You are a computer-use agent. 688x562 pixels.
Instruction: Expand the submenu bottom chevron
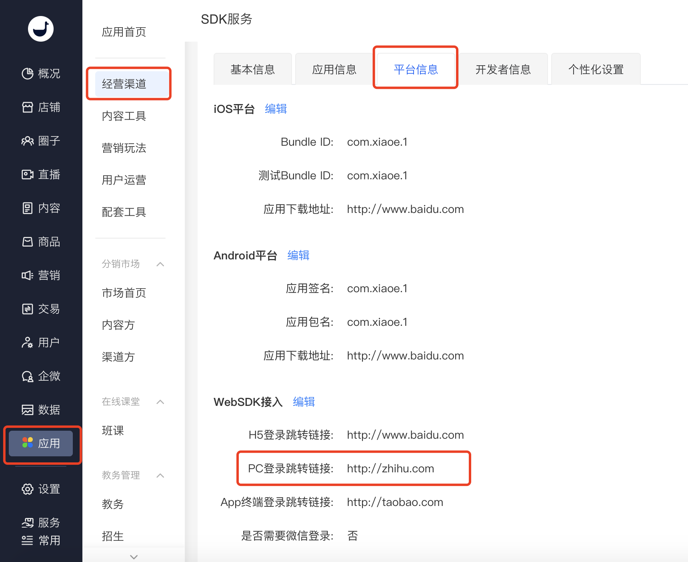[x=134, y=557]
